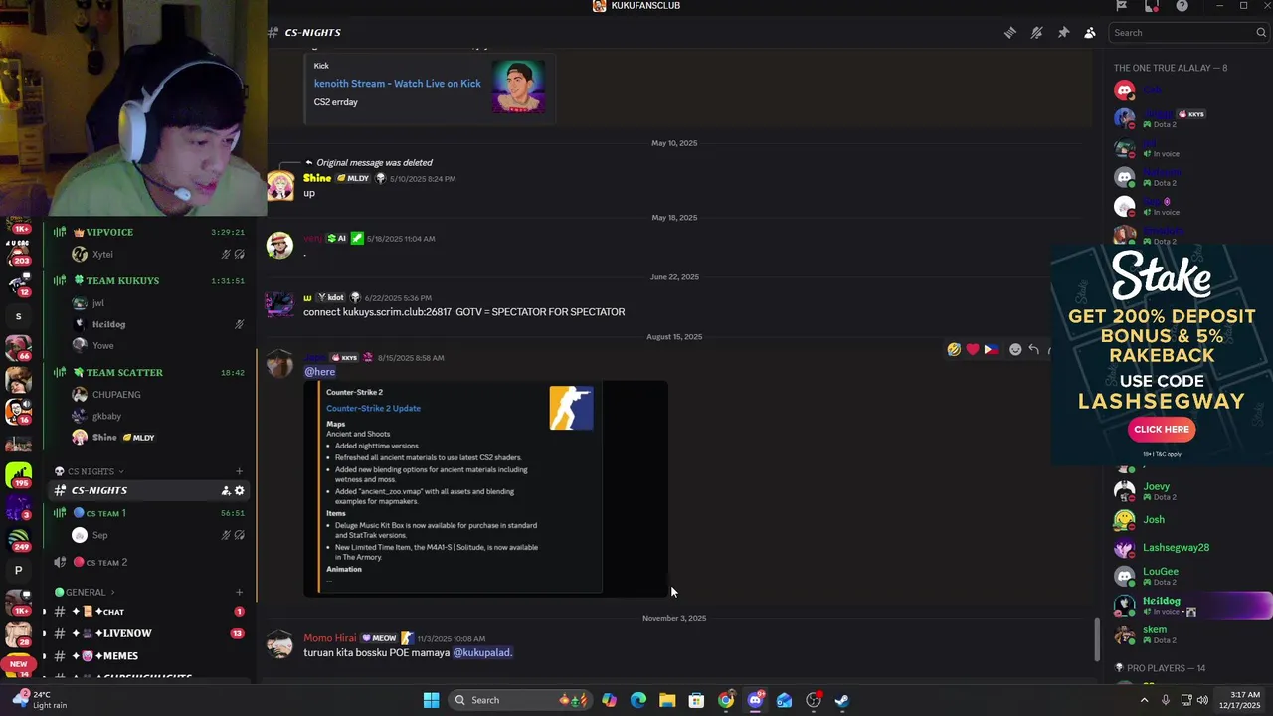Open the Discord Help question mark icon
This screenshot has height=716, width=1273.
(1182, 6)
